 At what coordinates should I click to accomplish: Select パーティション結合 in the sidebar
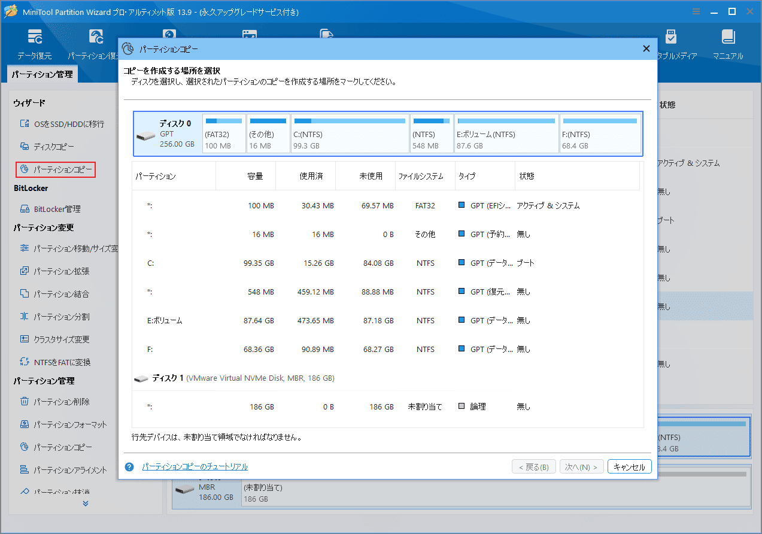click(54, 294)
